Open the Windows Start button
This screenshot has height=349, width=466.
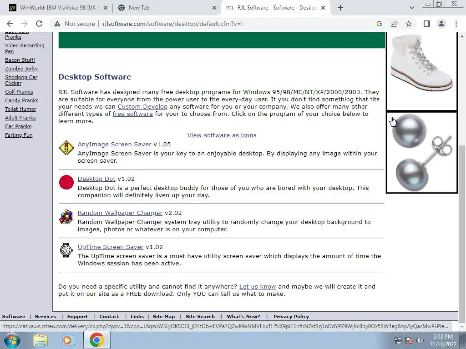[x=12, y=340]
